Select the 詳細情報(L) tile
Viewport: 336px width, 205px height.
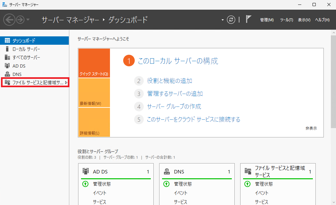coord(94,122)
